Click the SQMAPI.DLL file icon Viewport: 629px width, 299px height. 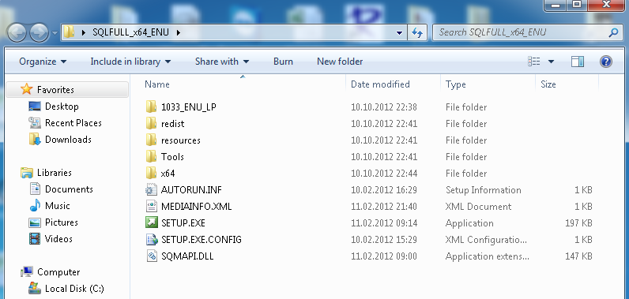click(x=151, y=256)
